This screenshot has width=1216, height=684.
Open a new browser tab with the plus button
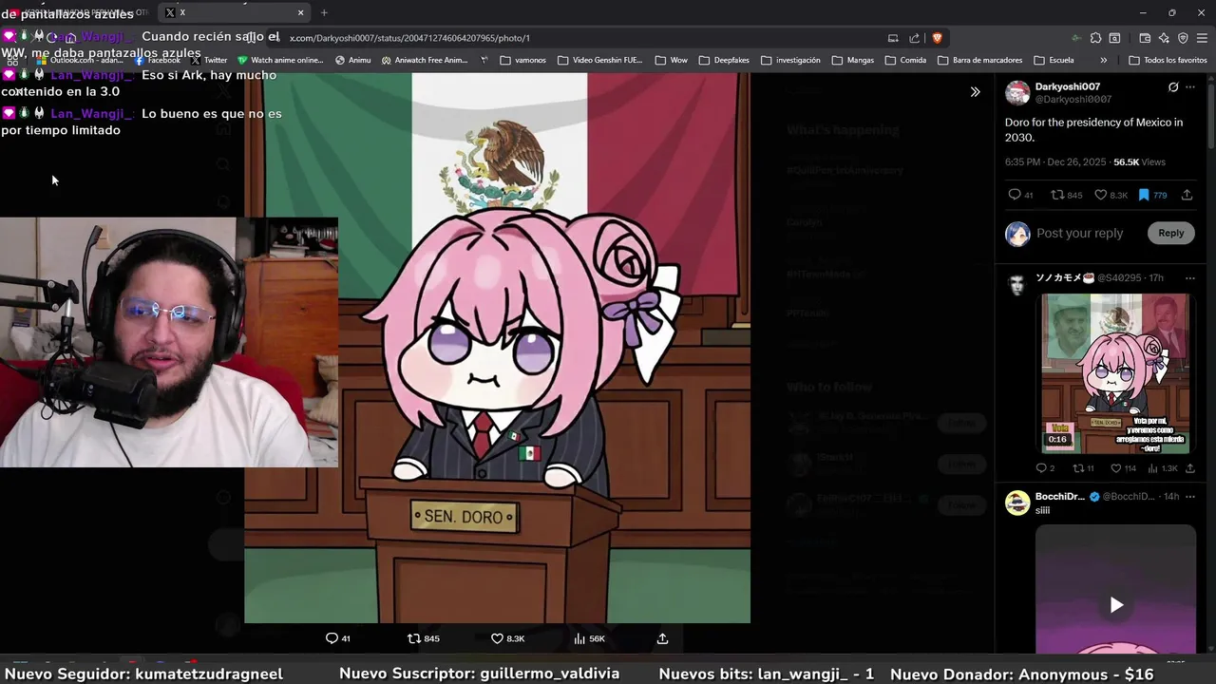pos(324,12)
